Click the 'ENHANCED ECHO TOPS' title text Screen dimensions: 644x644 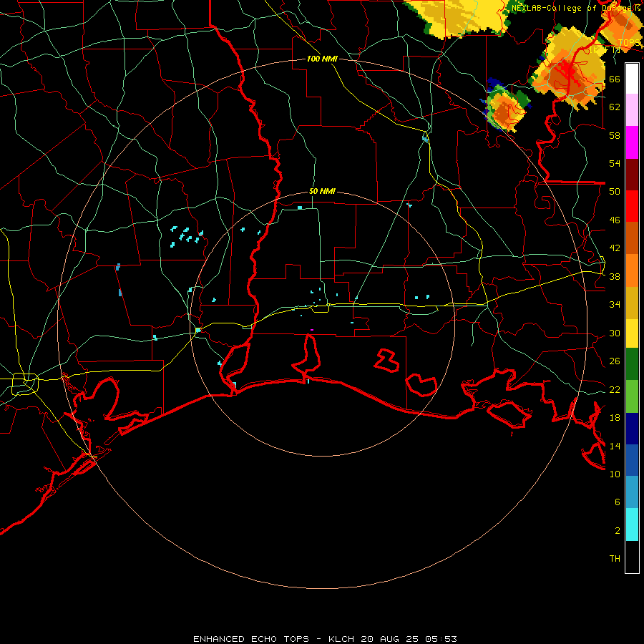point(251,639)
